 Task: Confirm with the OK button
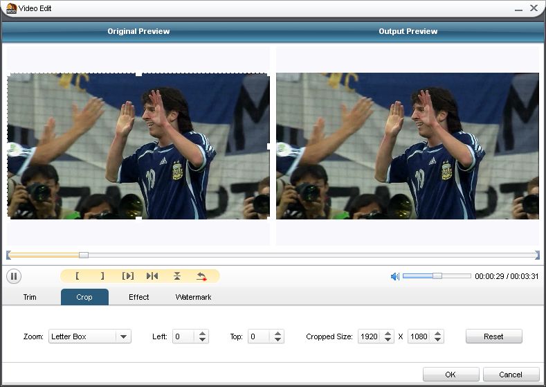(451, 375)
